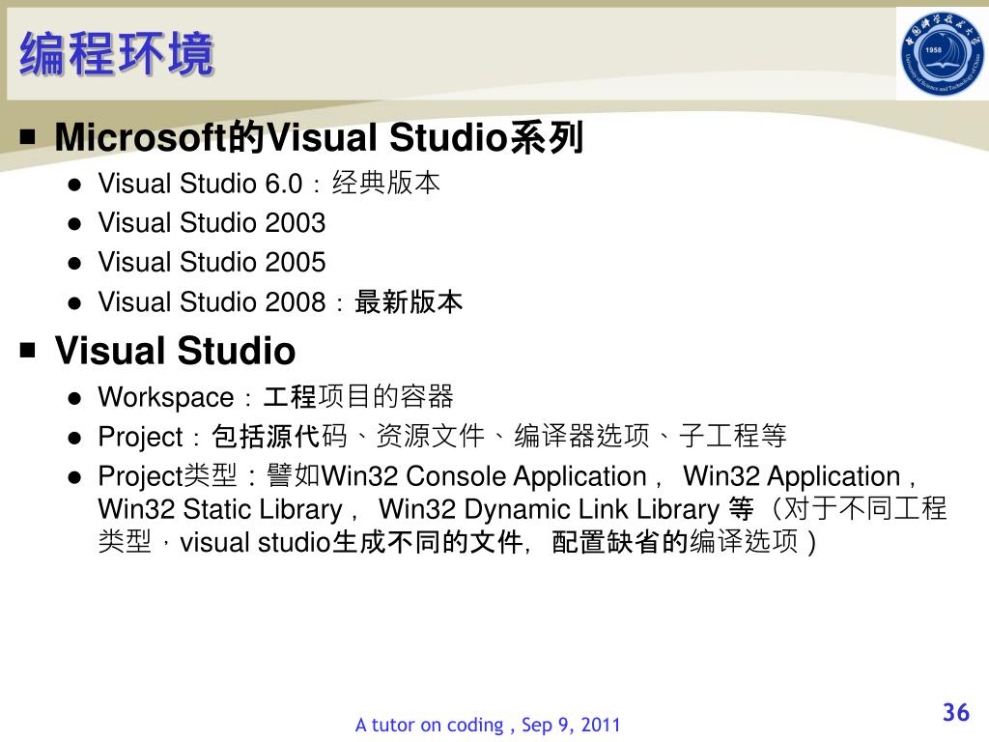
Task: Click the Project：包括源代码 bullet line
Action: (x=442, y=436)
